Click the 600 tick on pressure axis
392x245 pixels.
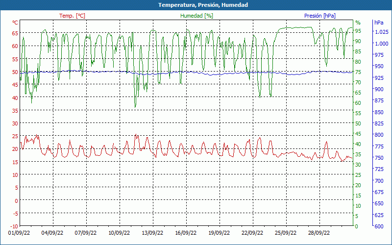tap(379, 226)
